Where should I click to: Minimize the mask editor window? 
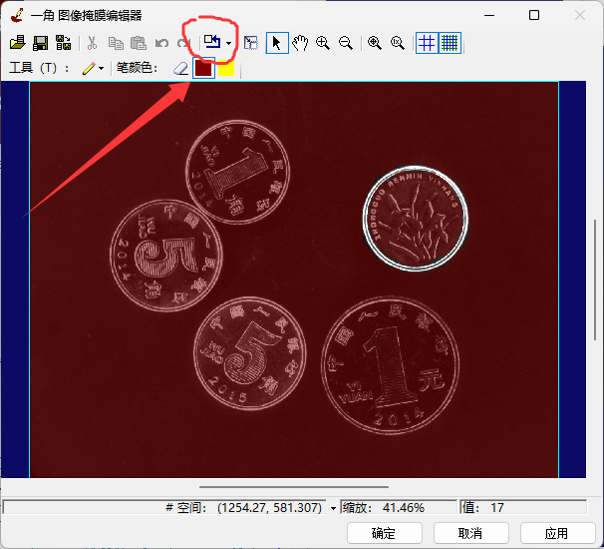(489, 15)
